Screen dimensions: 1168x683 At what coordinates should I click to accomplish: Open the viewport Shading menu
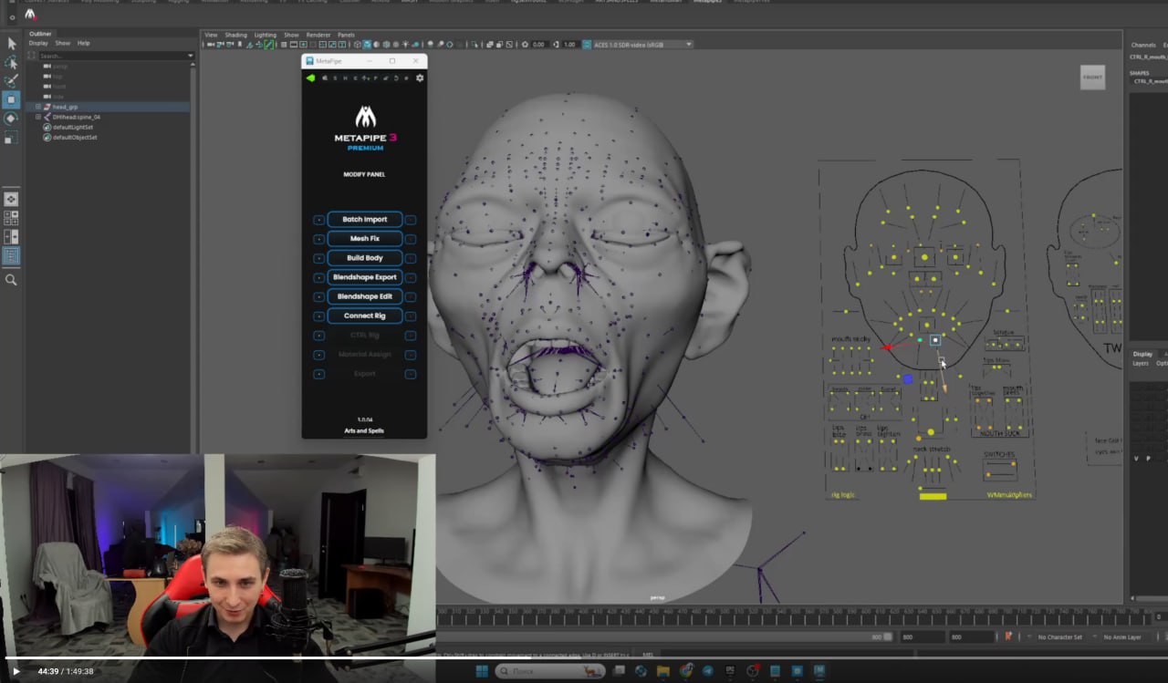coord(235,35)
